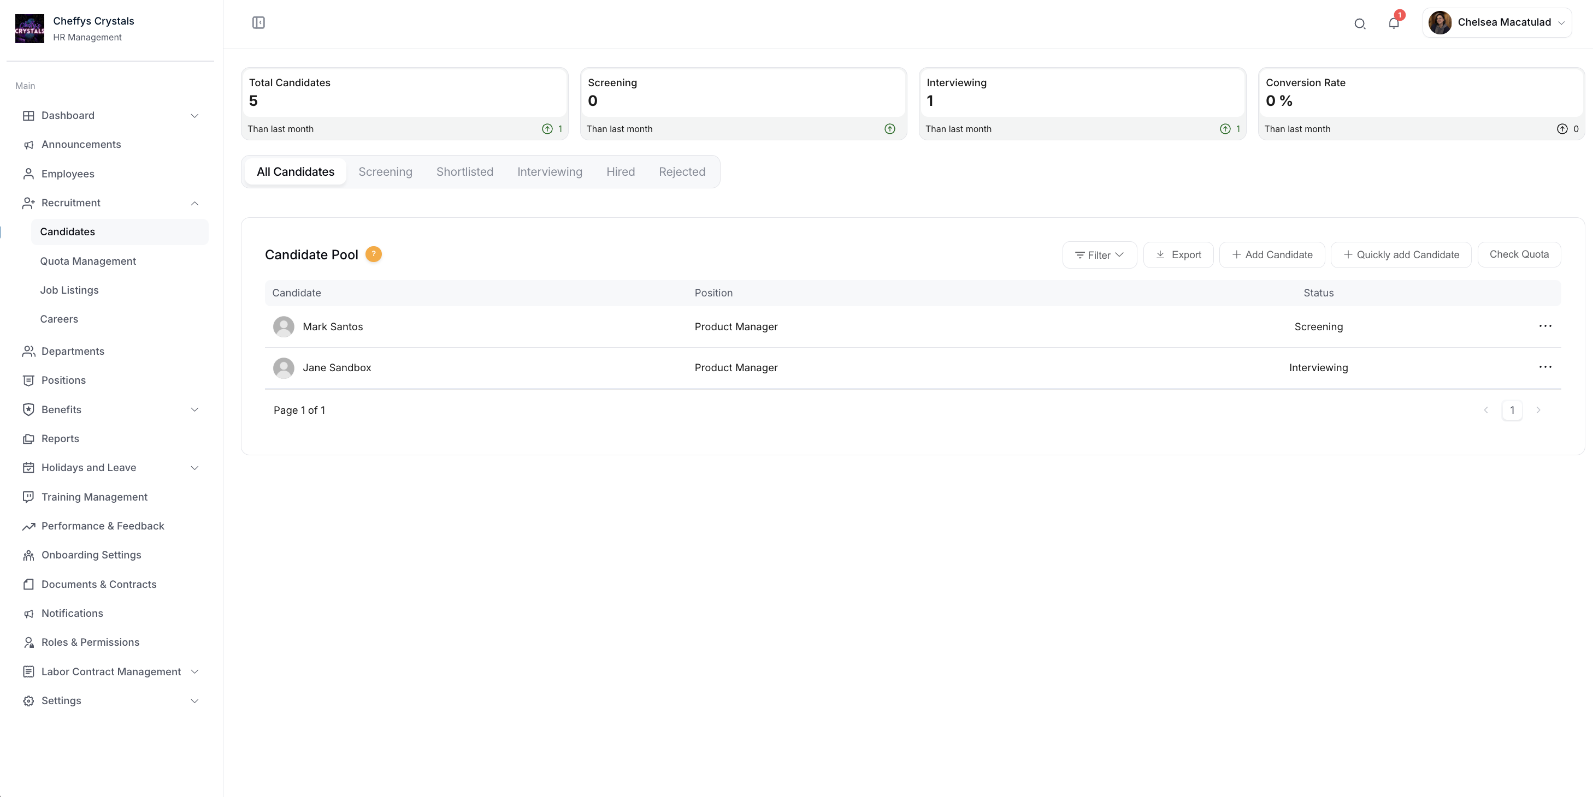Click the Check Quota button
Screen dimensions: 1593x797
1519,254
